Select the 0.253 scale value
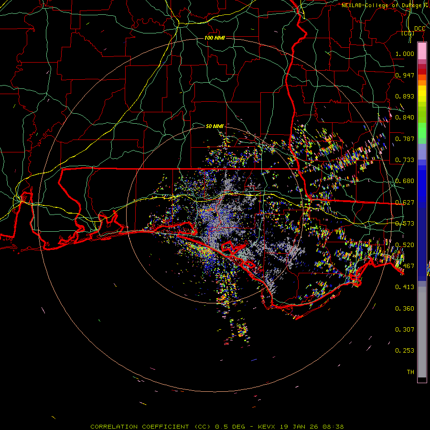The image size is (430, 430). pos(405,351)
